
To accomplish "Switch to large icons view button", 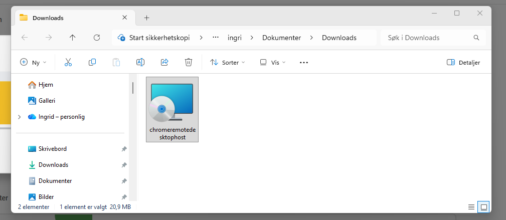I will click(484, 207).
